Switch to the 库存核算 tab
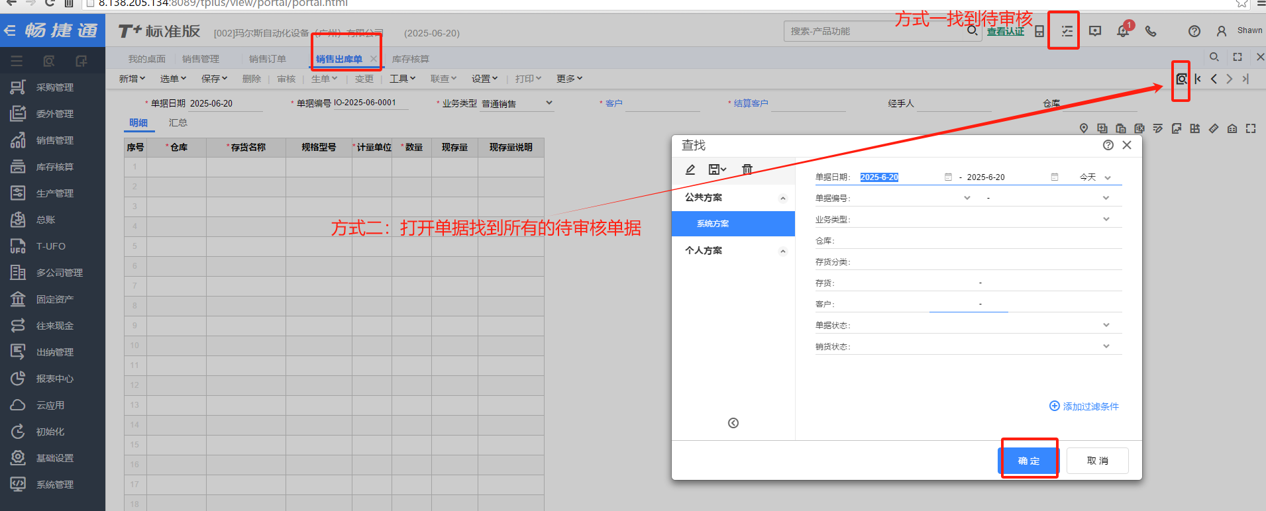This screenshot has width=1266, height=511. (411, 59)
